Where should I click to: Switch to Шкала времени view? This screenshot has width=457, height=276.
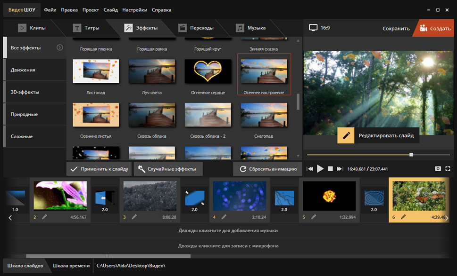click(x=71, y=266)
